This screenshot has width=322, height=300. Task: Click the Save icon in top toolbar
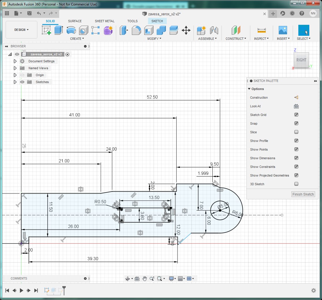click(x=29, y=13)
